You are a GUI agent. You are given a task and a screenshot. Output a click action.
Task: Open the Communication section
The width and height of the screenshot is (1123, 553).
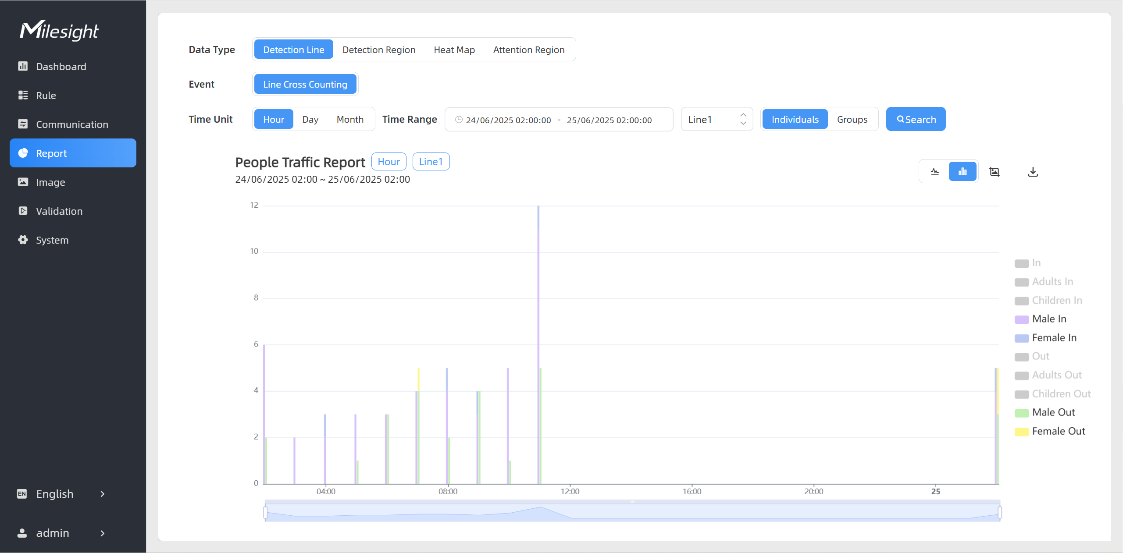tap(72, 124)
